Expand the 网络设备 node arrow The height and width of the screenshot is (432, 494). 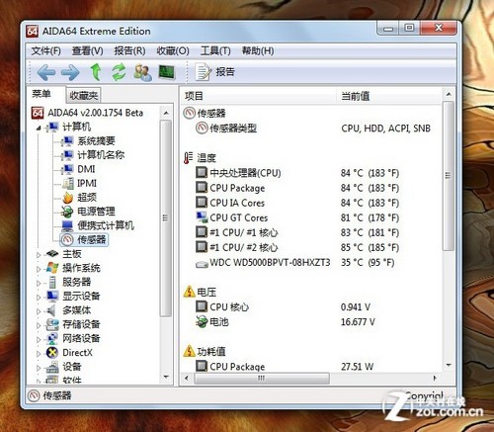(x=39, y=339)
